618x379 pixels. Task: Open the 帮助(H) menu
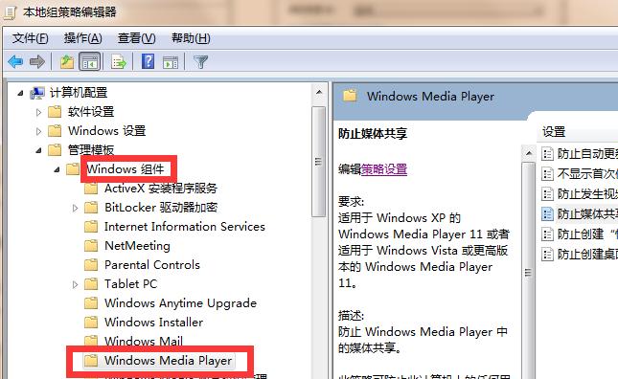coord(191,38)
